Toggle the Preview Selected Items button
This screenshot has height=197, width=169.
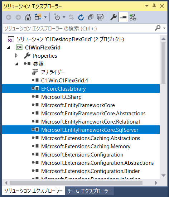tap(123, 17)
